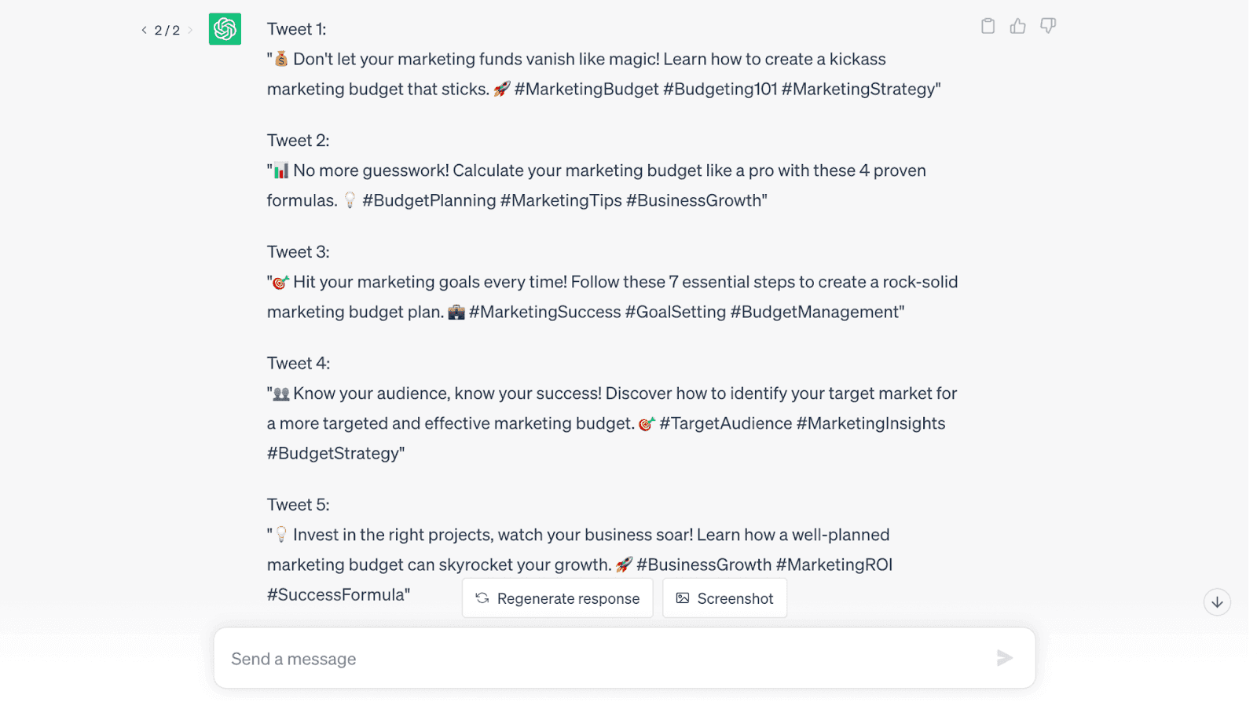Viewport: 1257px width, 702px height.
Task: Click the #TargetAudience hashtag in Tweet 4
Action: point(727,423)
